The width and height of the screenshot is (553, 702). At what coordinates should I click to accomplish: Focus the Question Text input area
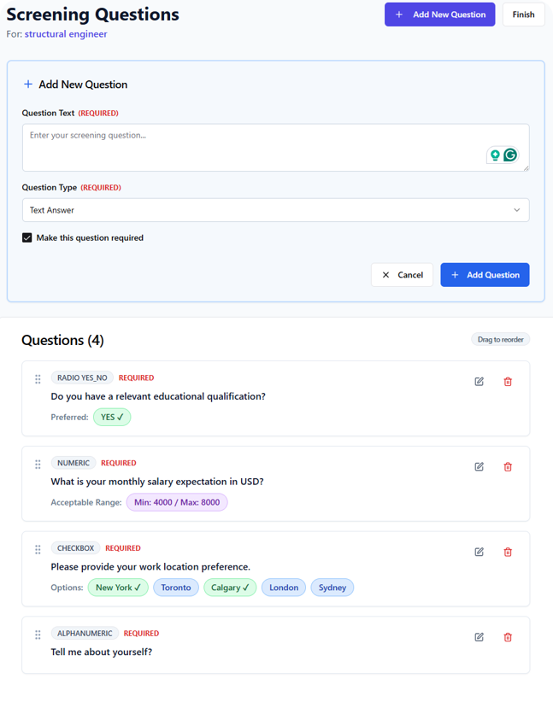pyautogui.click(x=256, y=147)
